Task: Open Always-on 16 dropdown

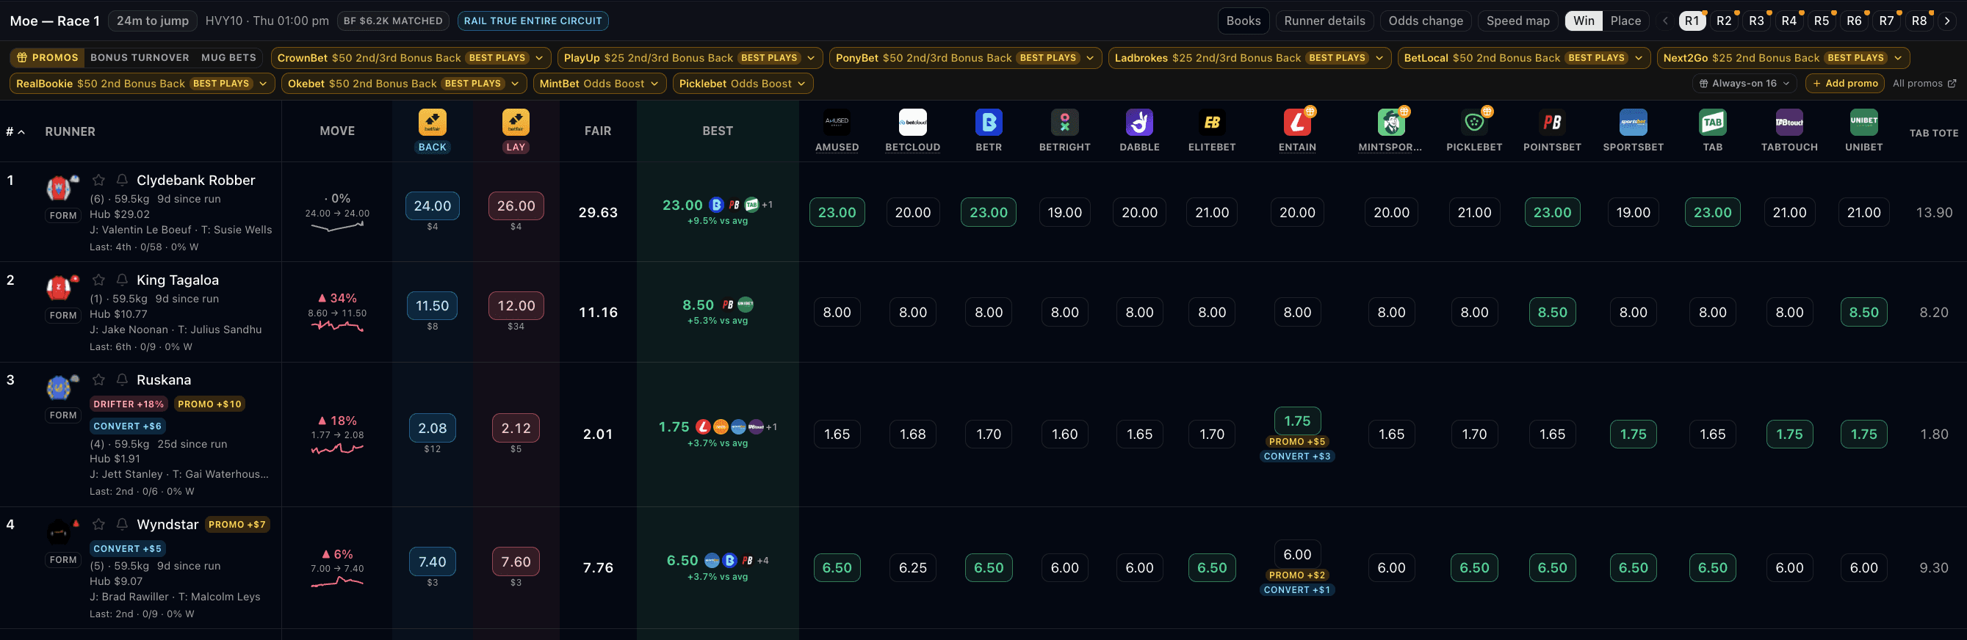Action: [1744, 84]
